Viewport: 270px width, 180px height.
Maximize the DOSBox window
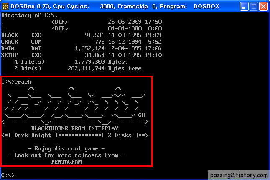254,7
